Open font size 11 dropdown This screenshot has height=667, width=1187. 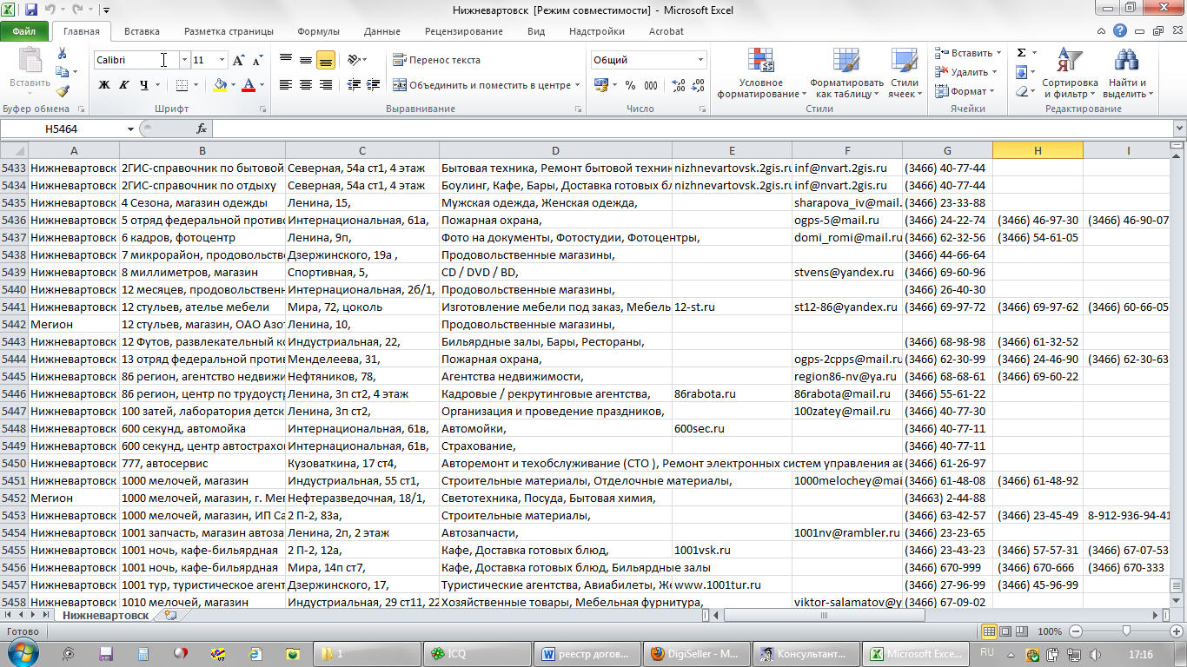(x=222, y=60)
